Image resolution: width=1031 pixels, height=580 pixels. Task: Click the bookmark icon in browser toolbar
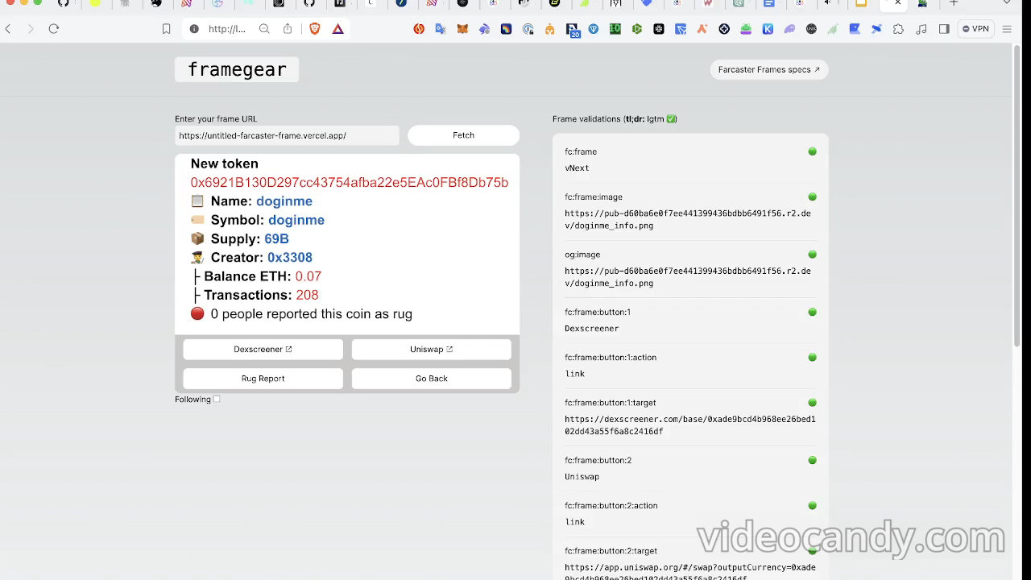tap(166, 29)
